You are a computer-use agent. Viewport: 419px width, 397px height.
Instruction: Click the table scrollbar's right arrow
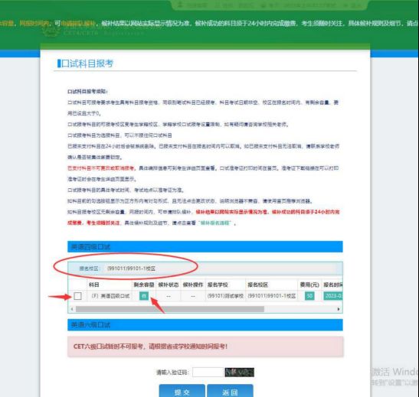[x=339, y=309]
